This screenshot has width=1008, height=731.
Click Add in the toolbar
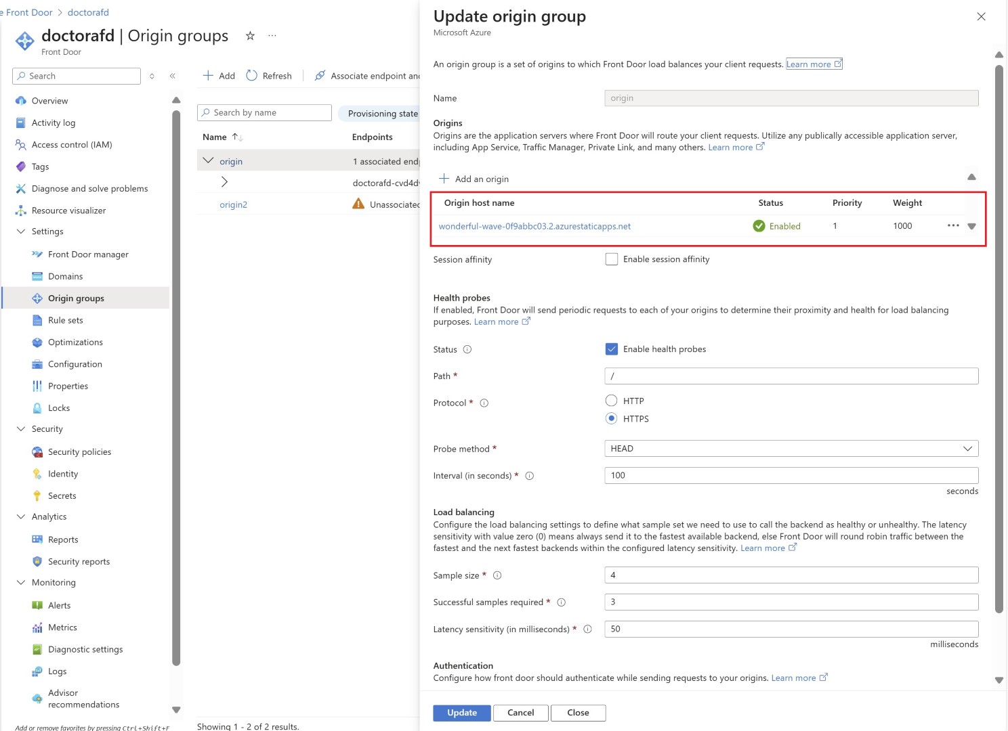(x=219, y=76)
